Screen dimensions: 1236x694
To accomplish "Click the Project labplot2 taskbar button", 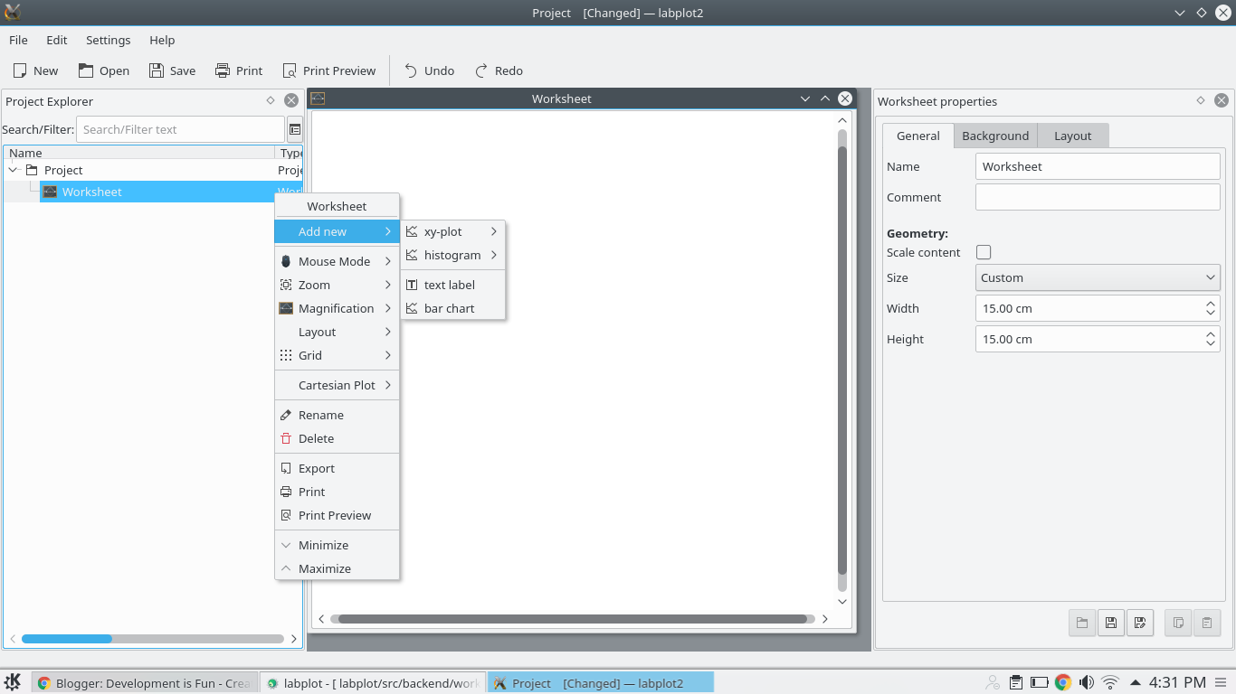I will (x=601, y=683).
